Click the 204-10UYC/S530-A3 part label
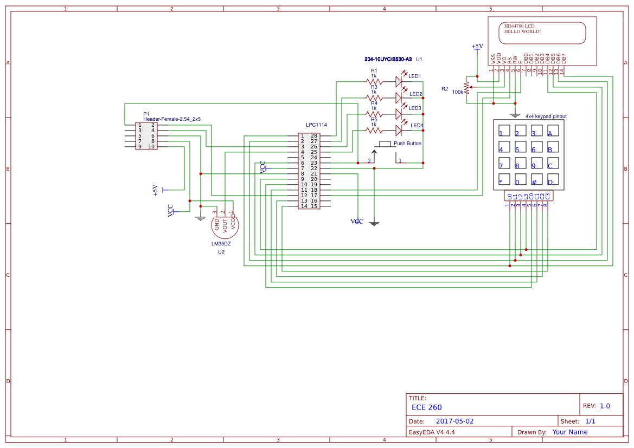 (x=389, y=60)
